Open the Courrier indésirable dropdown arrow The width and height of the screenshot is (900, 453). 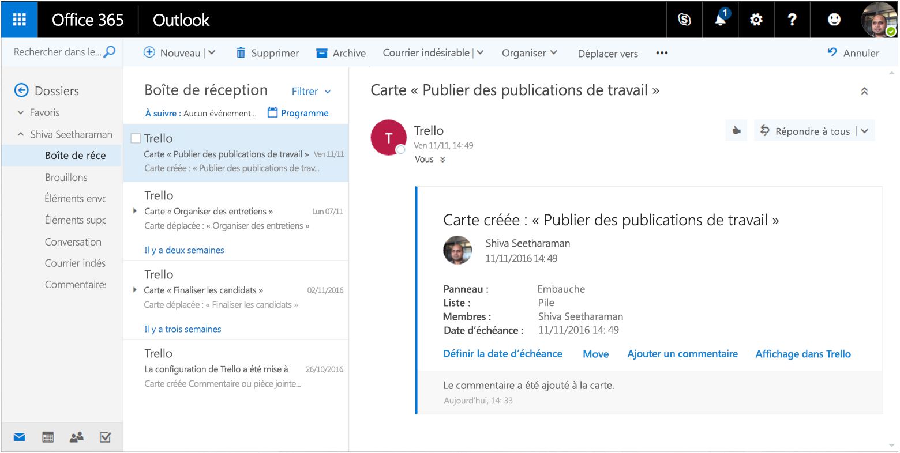click(480, 52)
